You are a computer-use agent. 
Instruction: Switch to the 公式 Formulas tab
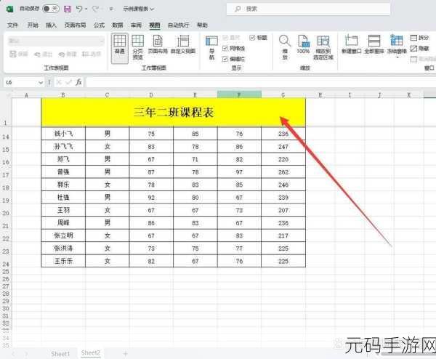point(99,25)
